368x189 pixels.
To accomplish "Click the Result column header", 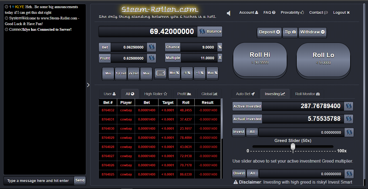I will pyautogui.click(x=208, y=102).
